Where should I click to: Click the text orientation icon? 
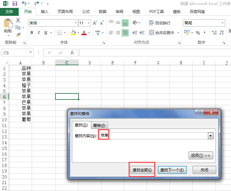[x=135, y=23]
